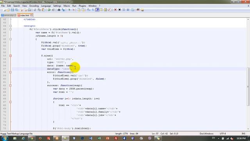The height and width of the screenshot is (141, 250).
Task: Click the Close document toolbar icon
Action: pos(21,10)
